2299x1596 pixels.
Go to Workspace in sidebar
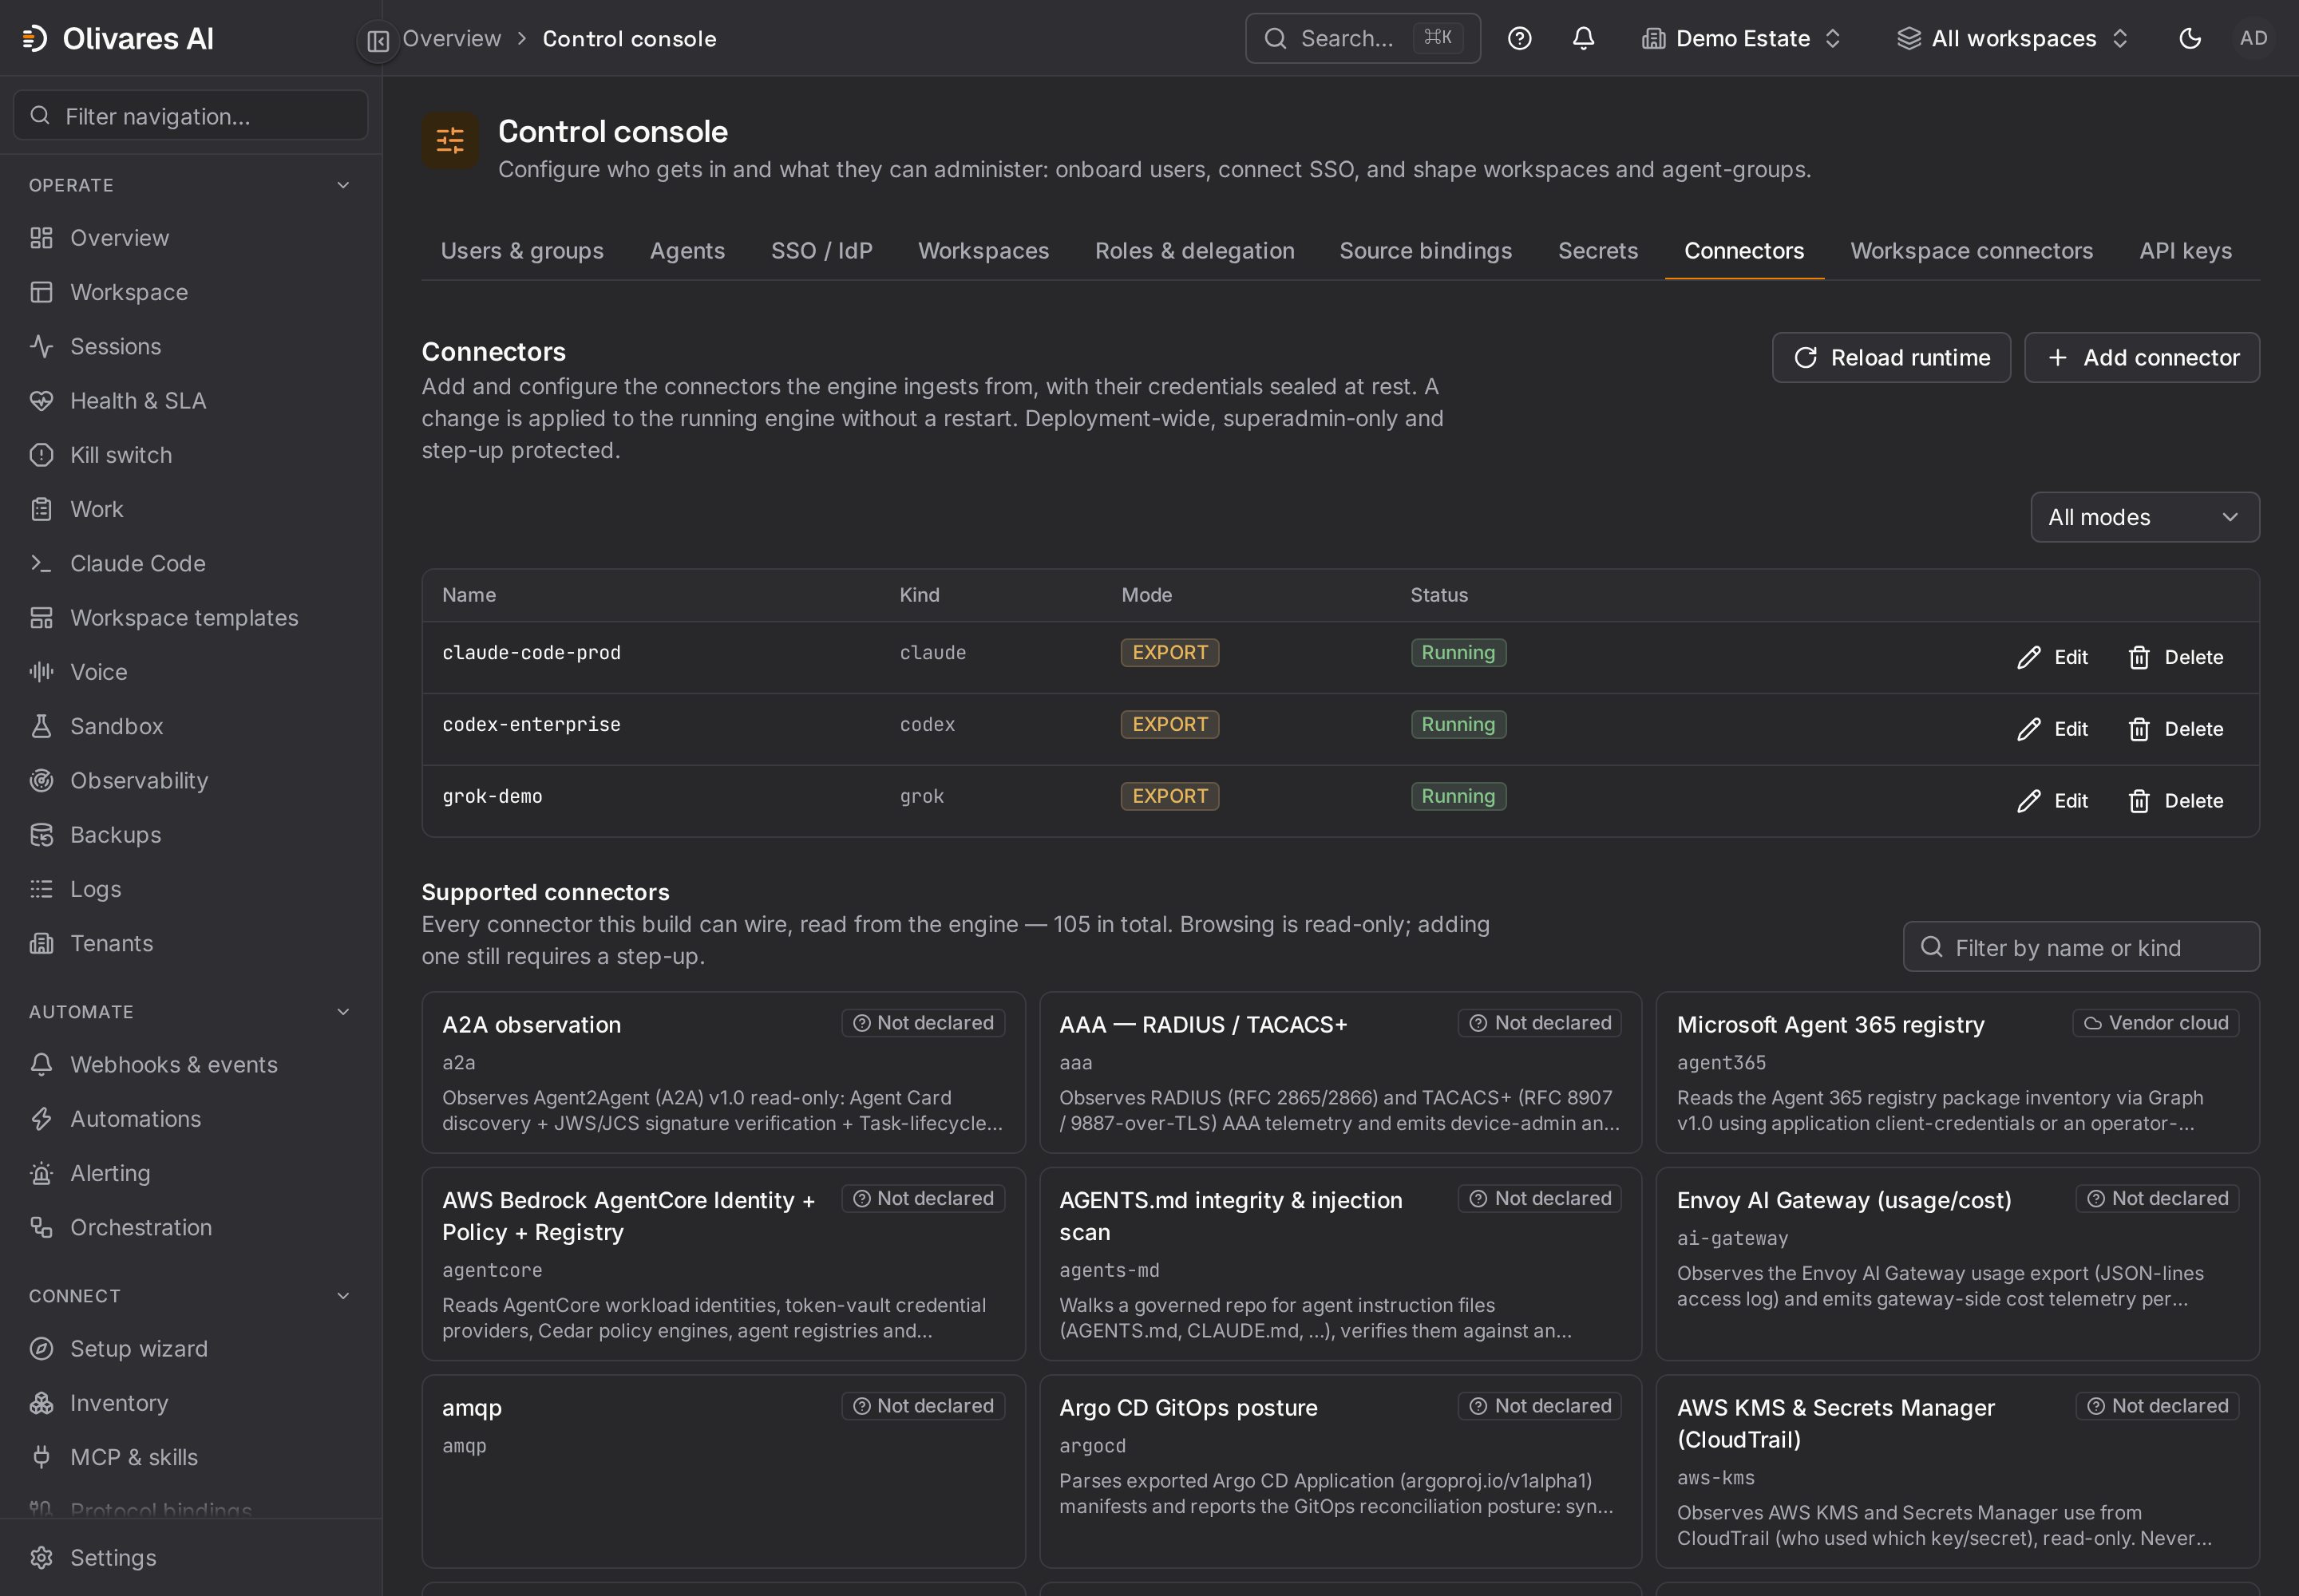190,292
